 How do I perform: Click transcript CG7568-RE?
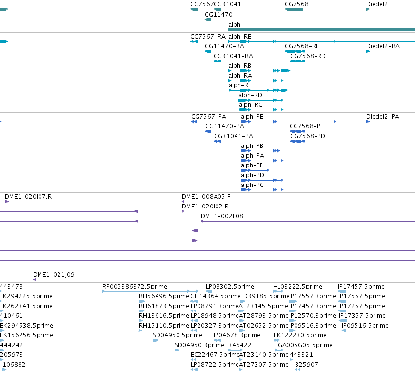(295, 51)
